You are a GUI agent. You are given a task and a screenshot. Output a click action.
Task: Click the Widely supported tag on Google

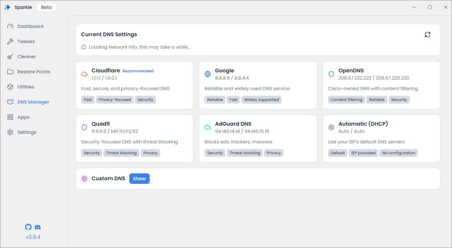click(262, 99)
